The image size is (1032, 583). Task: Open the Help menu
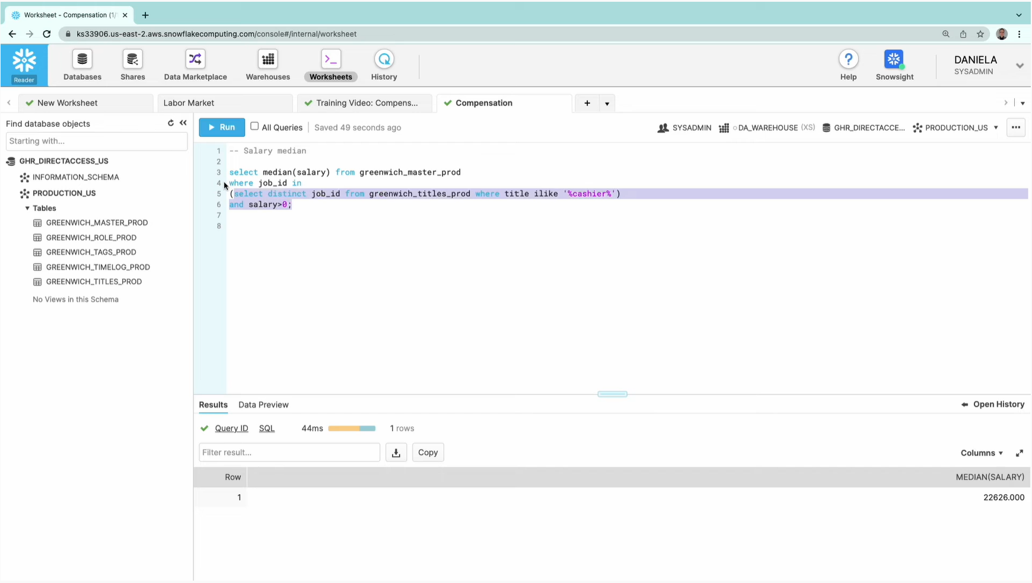tap(848, 66)
